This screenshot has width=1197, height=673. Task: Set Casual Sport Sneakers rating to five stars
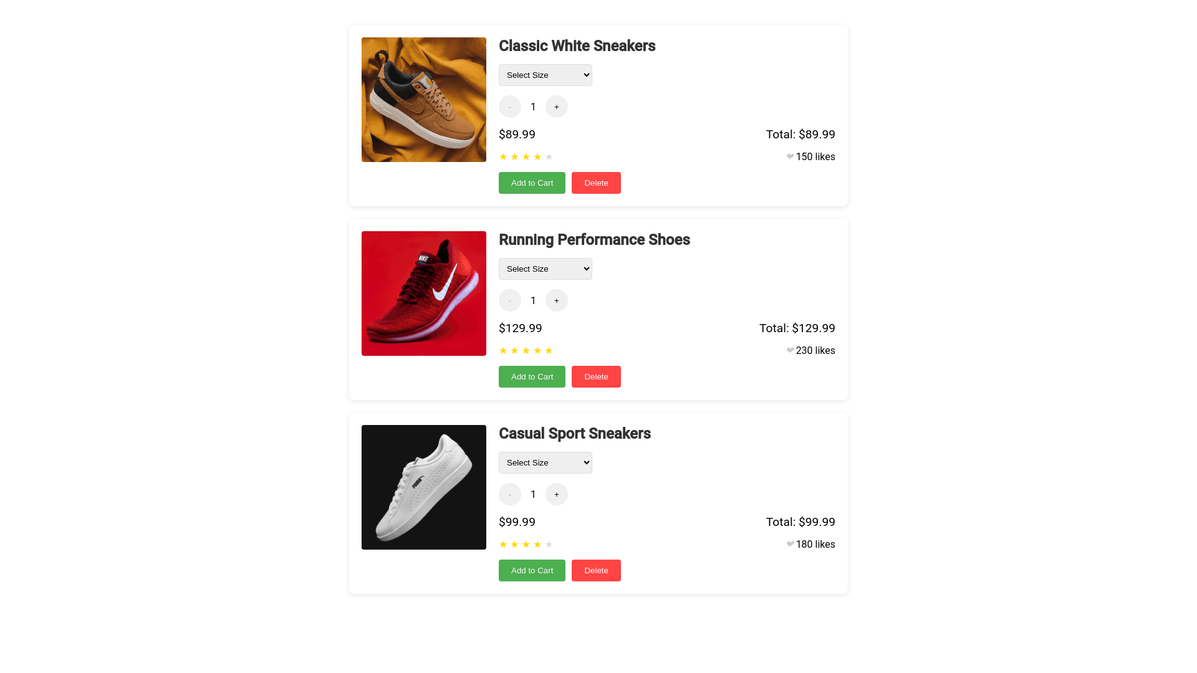click(549, 545)
